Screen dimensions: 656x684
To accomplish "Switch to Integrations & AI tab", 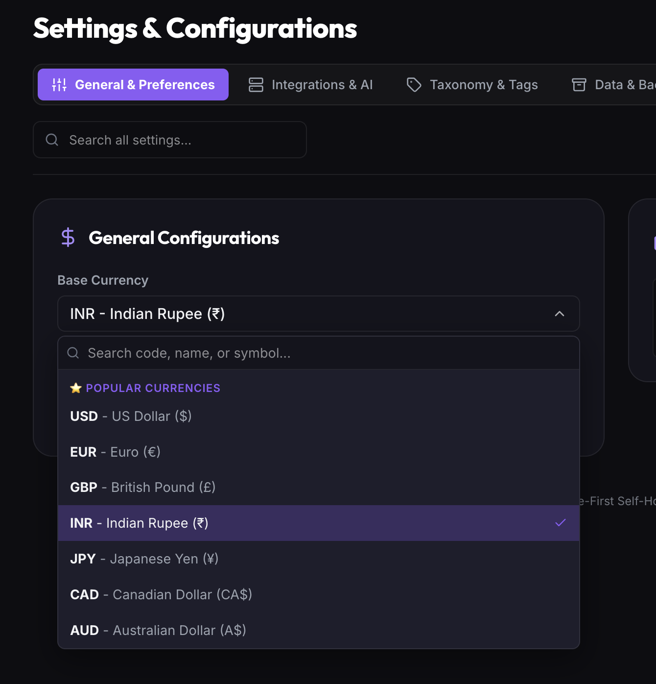I will tap(310, 85).
